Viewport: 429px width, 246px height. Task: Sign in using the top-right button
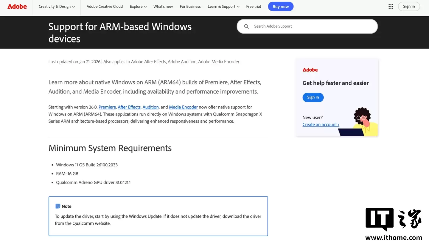coord(409,6)
